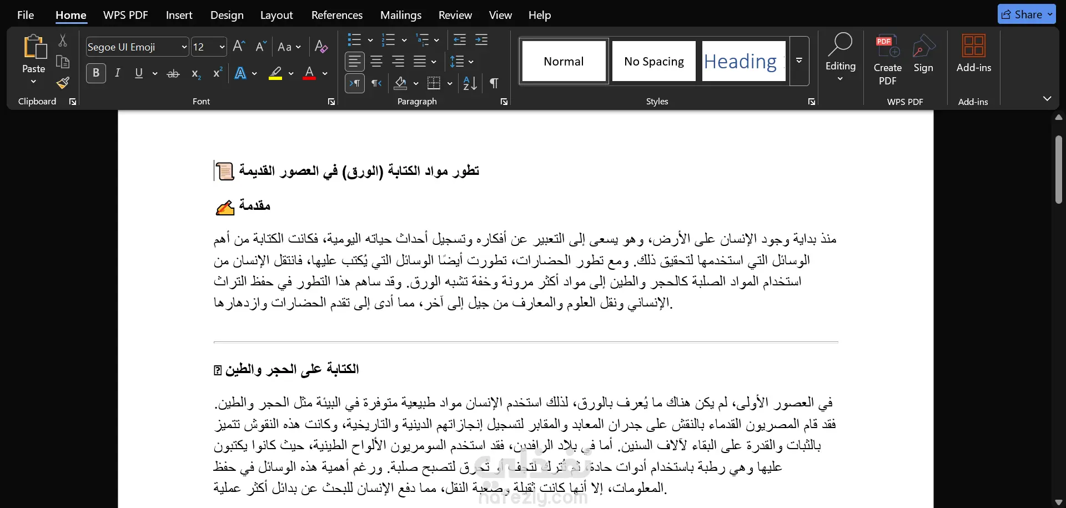Apply the No Spacing style

653,61
